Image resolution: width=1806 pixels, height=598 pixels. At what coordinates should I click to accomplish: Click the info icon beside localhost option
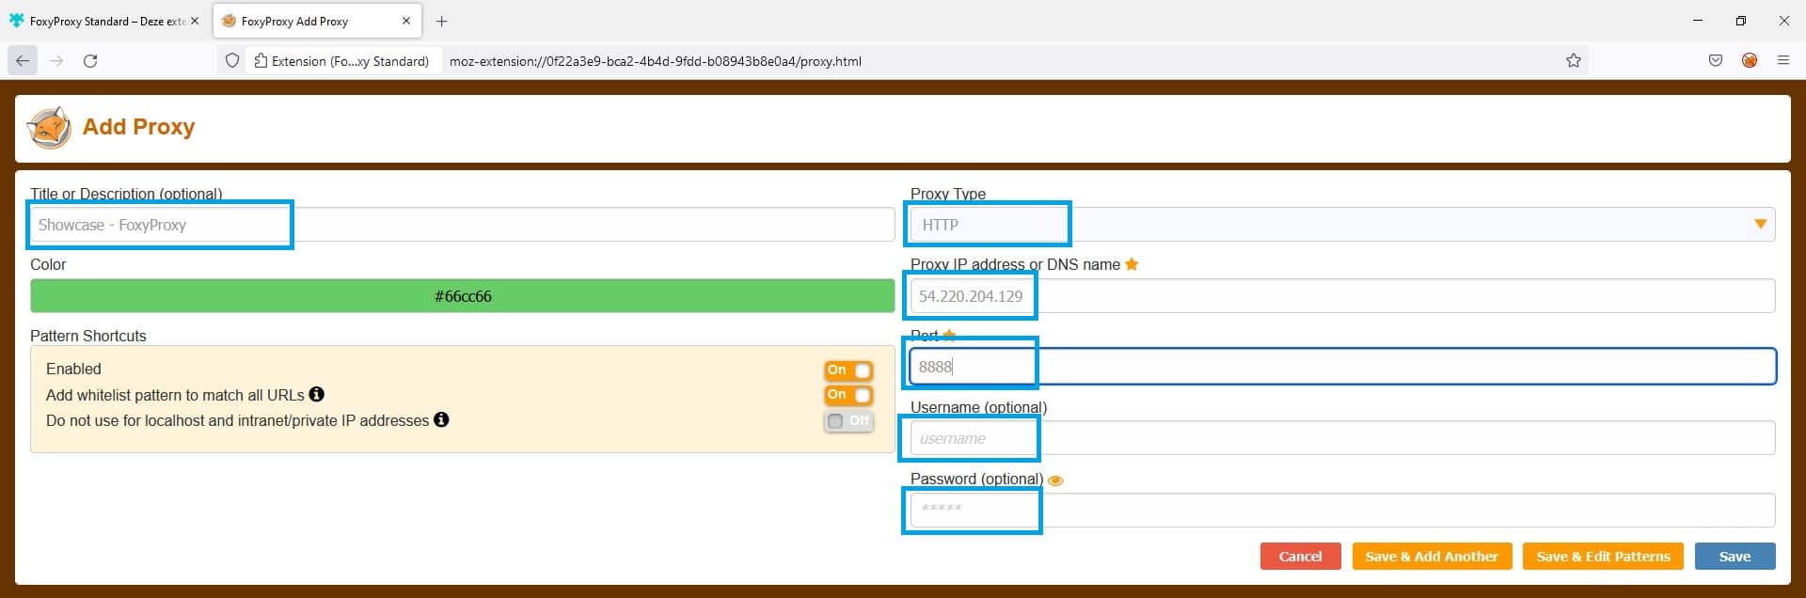(441, 419)
